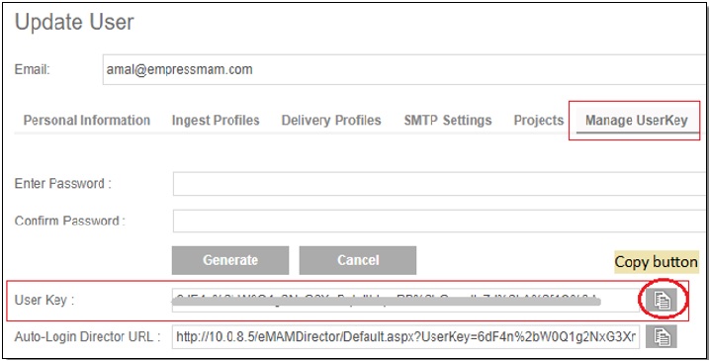This screenshot has height=361, width=709.
Task: Click the Generate button
Action: [230, 260]
